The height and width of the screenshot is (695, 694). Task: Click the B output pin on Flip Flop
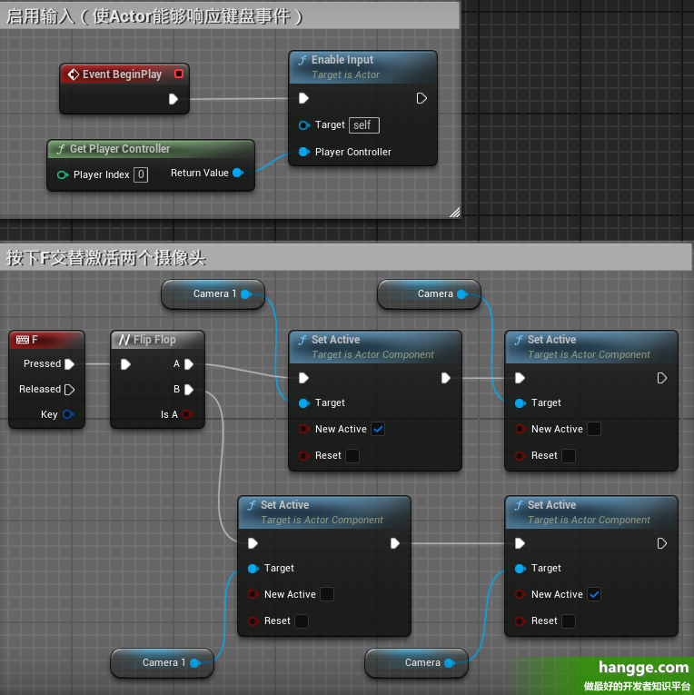[189, 390]
